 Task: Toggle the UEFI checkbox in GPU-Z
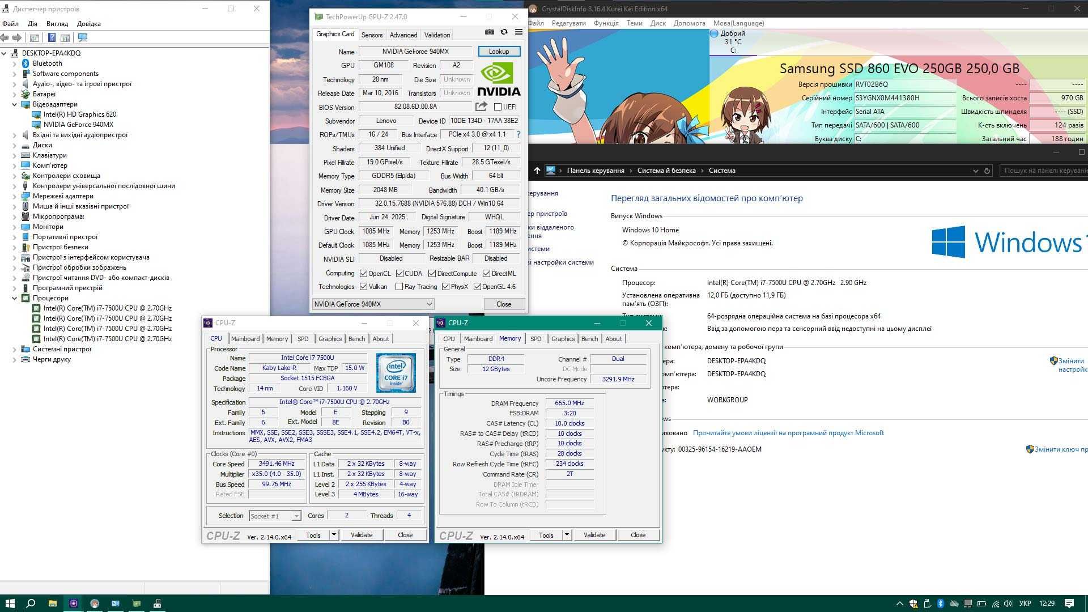tap(498, 107)
